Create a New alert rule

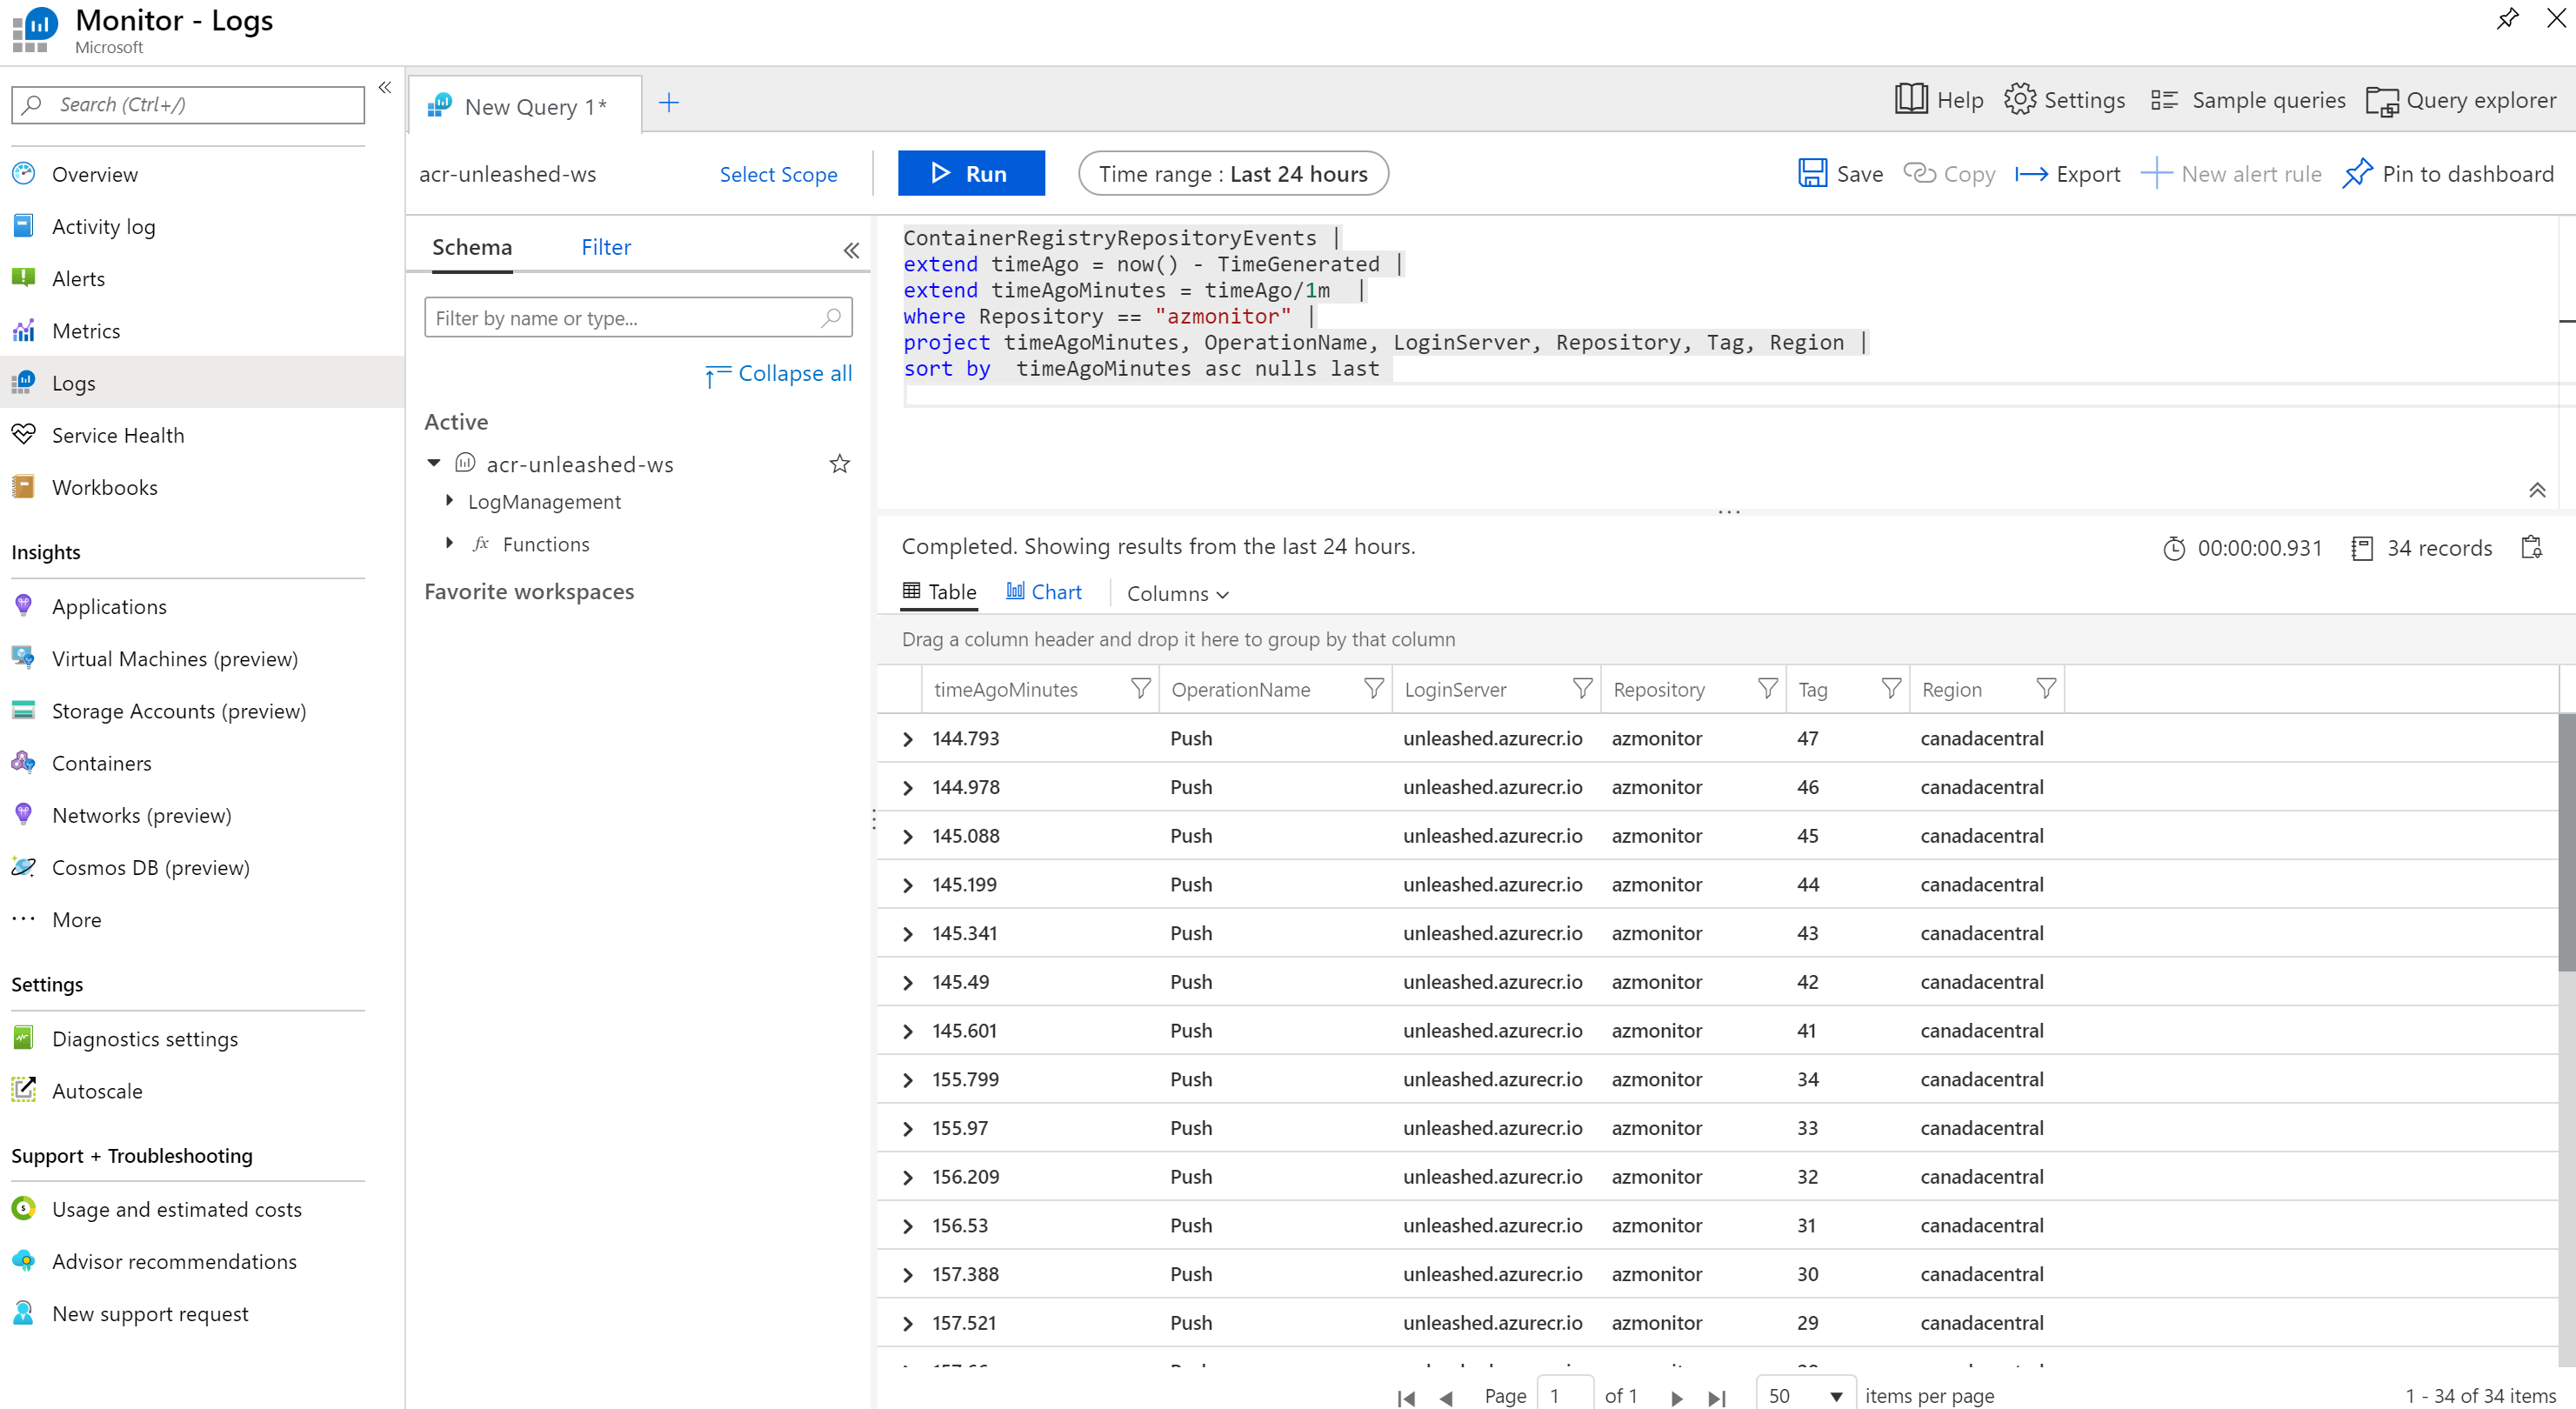click(x=2233, y=173)
